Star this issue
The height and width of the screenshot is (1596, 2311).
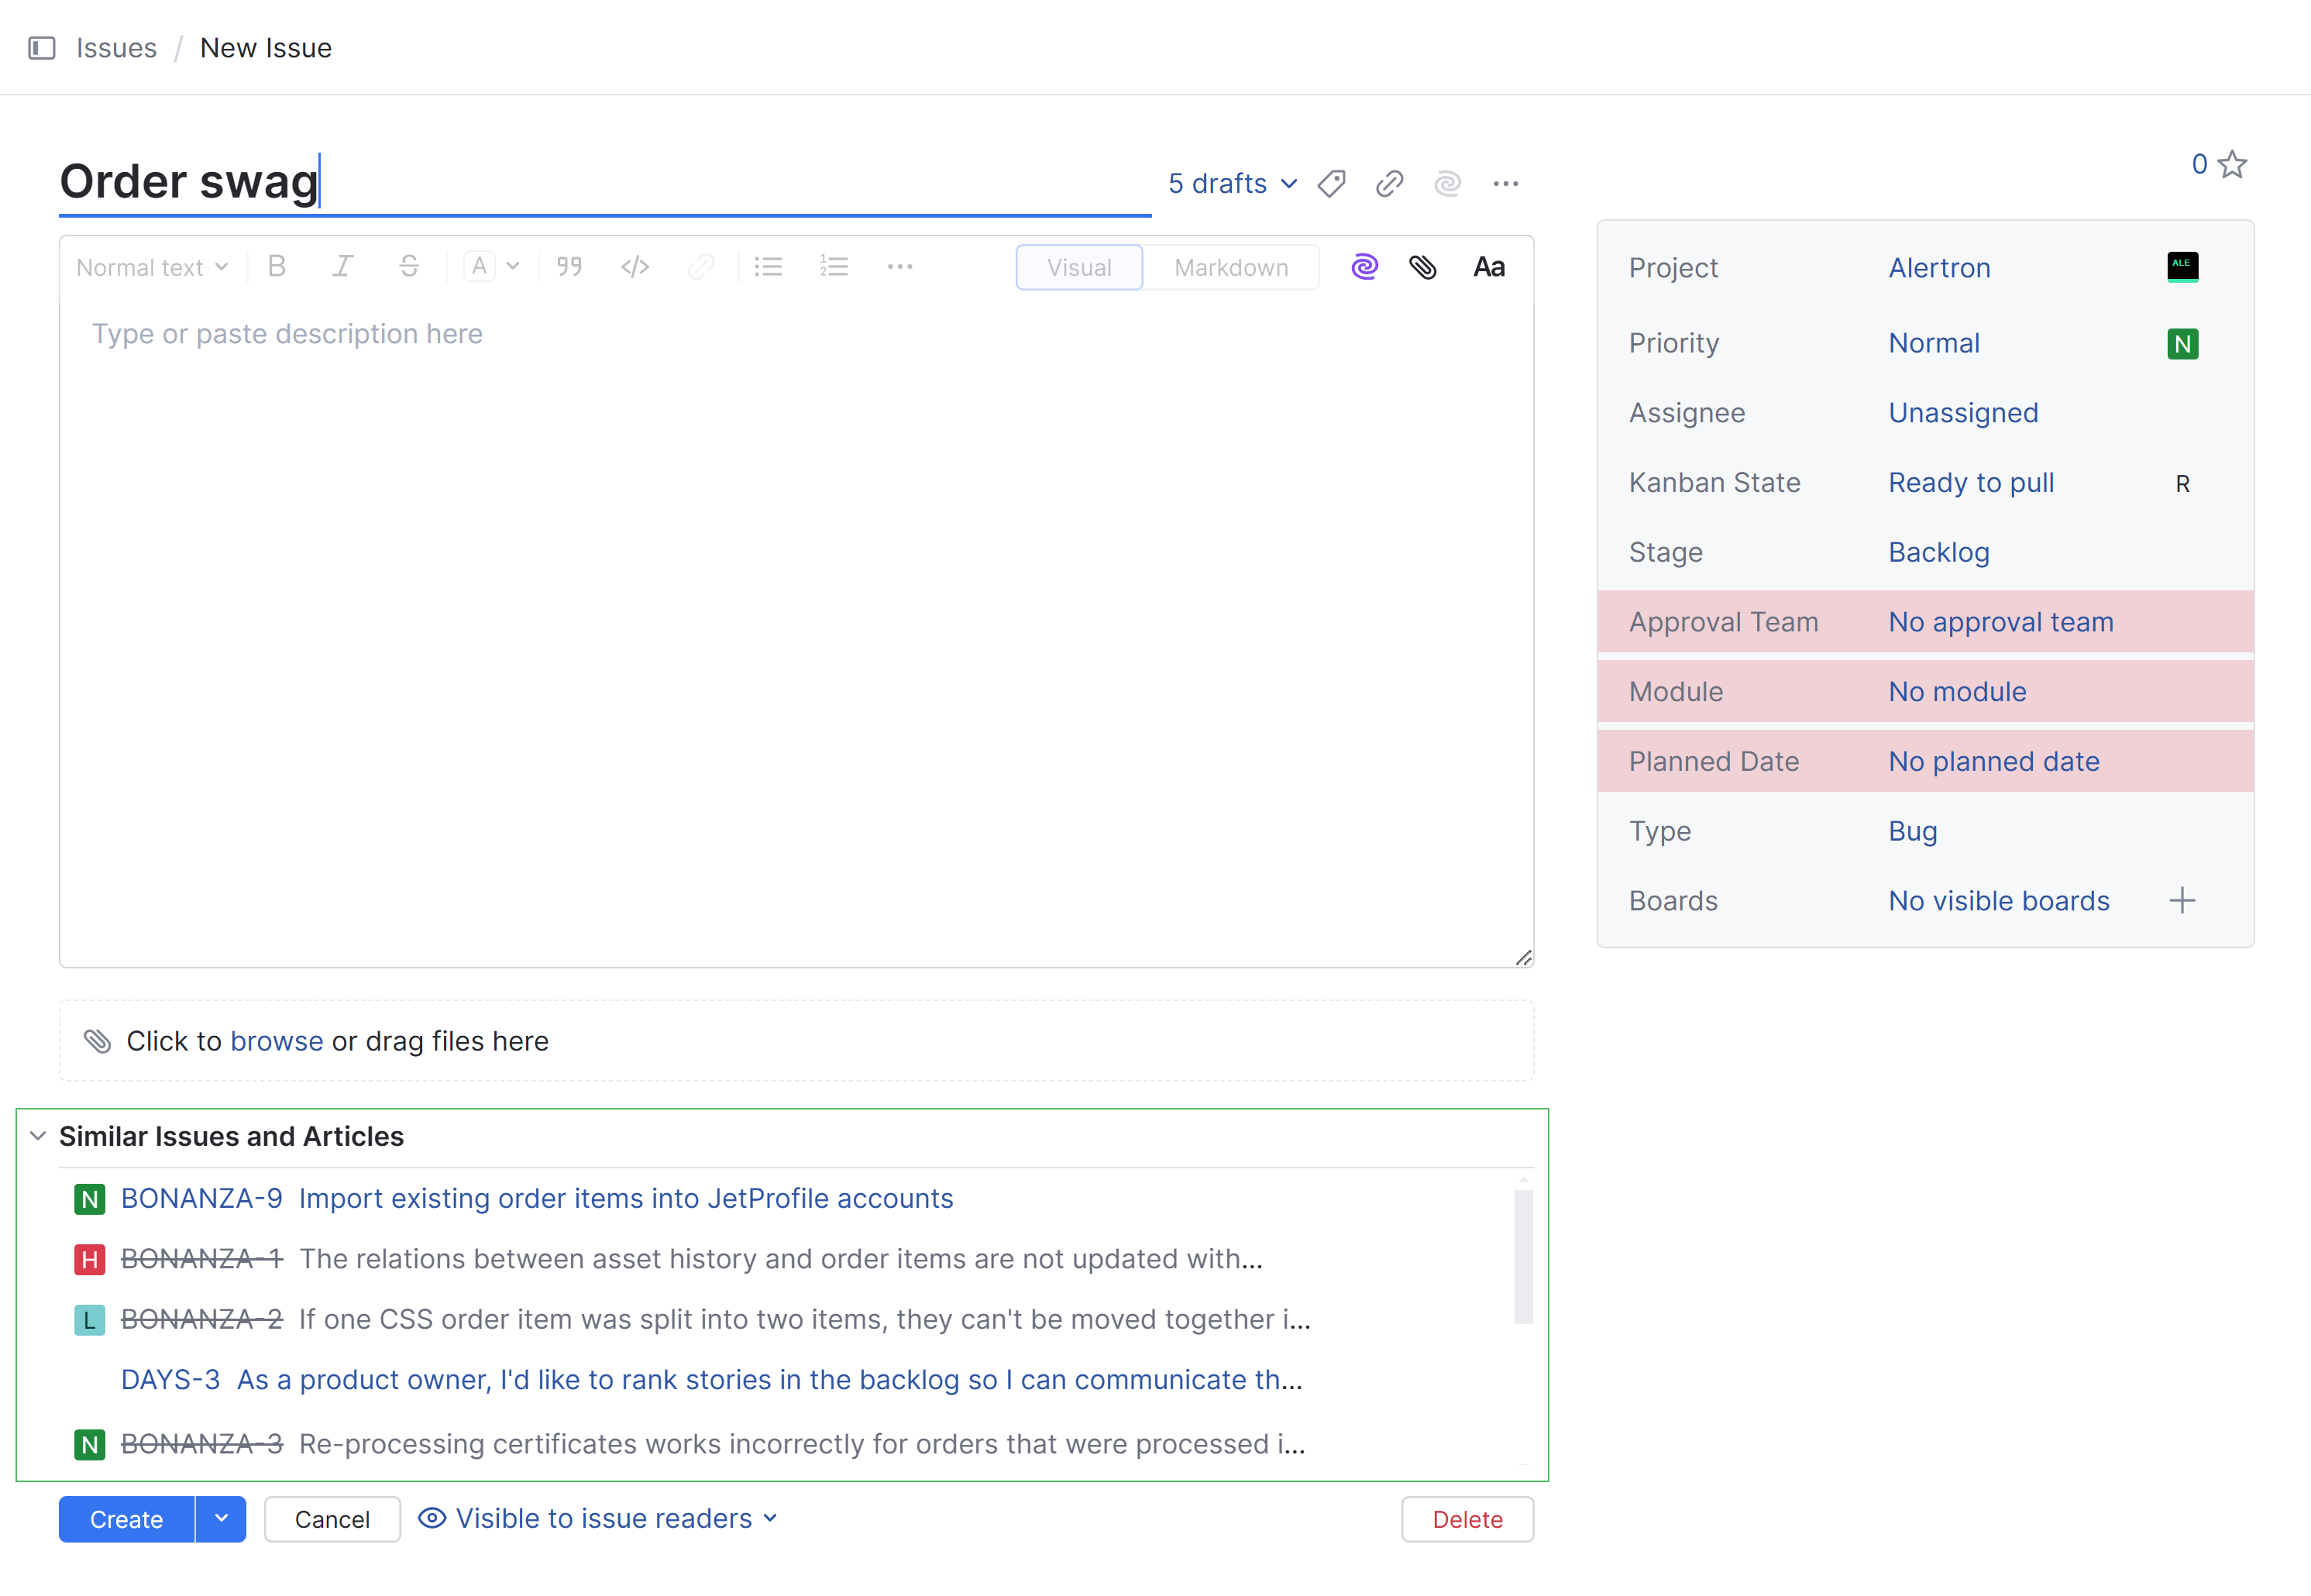pyautogui.click(x=2232, y=164)
